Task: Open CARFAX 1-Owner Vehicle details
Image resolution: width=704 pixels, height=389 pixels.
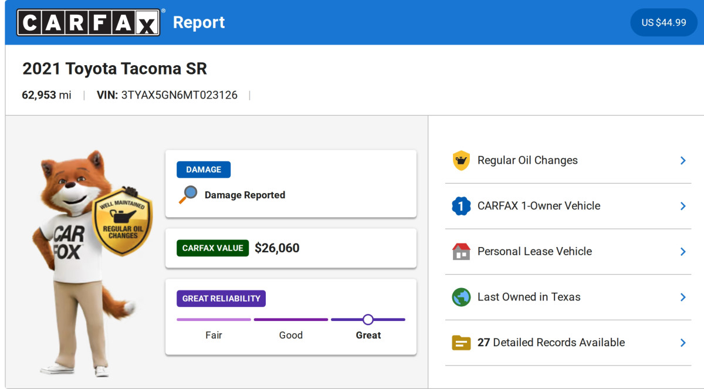Action: tap(539, 206)
